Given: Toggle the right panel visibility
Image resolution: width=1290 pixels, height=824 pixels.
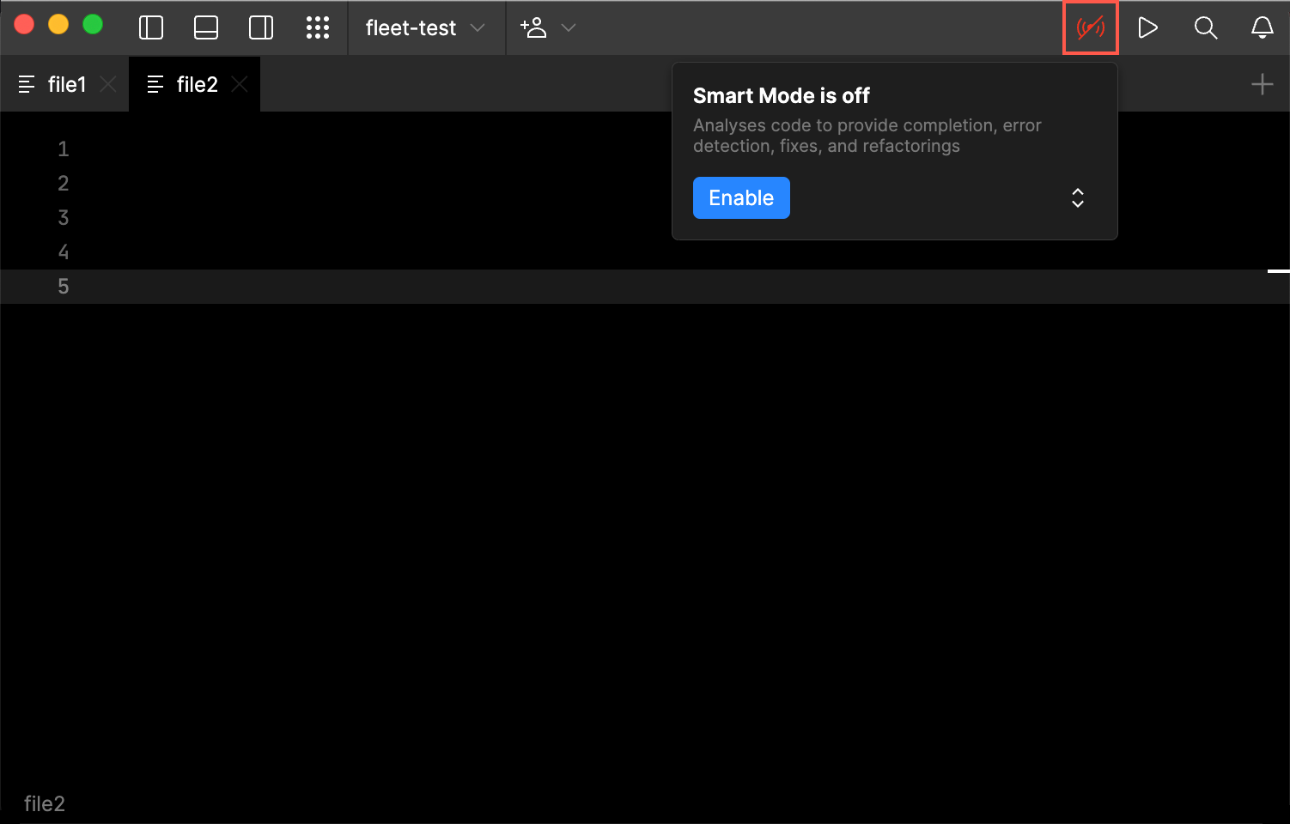Looking at the screenshot, I should point(260,27).
